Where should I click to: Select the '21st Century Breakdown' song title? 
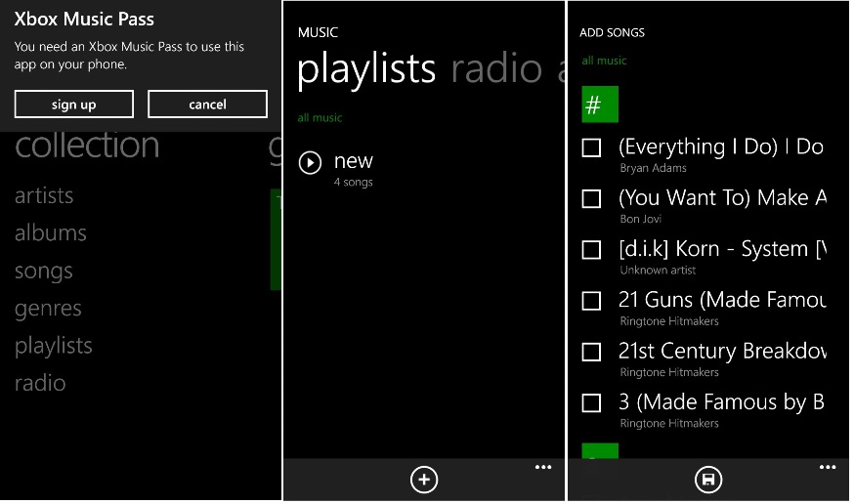(x=723, y=351)
